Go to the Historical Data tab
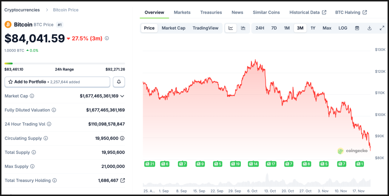 click(307, 12)
